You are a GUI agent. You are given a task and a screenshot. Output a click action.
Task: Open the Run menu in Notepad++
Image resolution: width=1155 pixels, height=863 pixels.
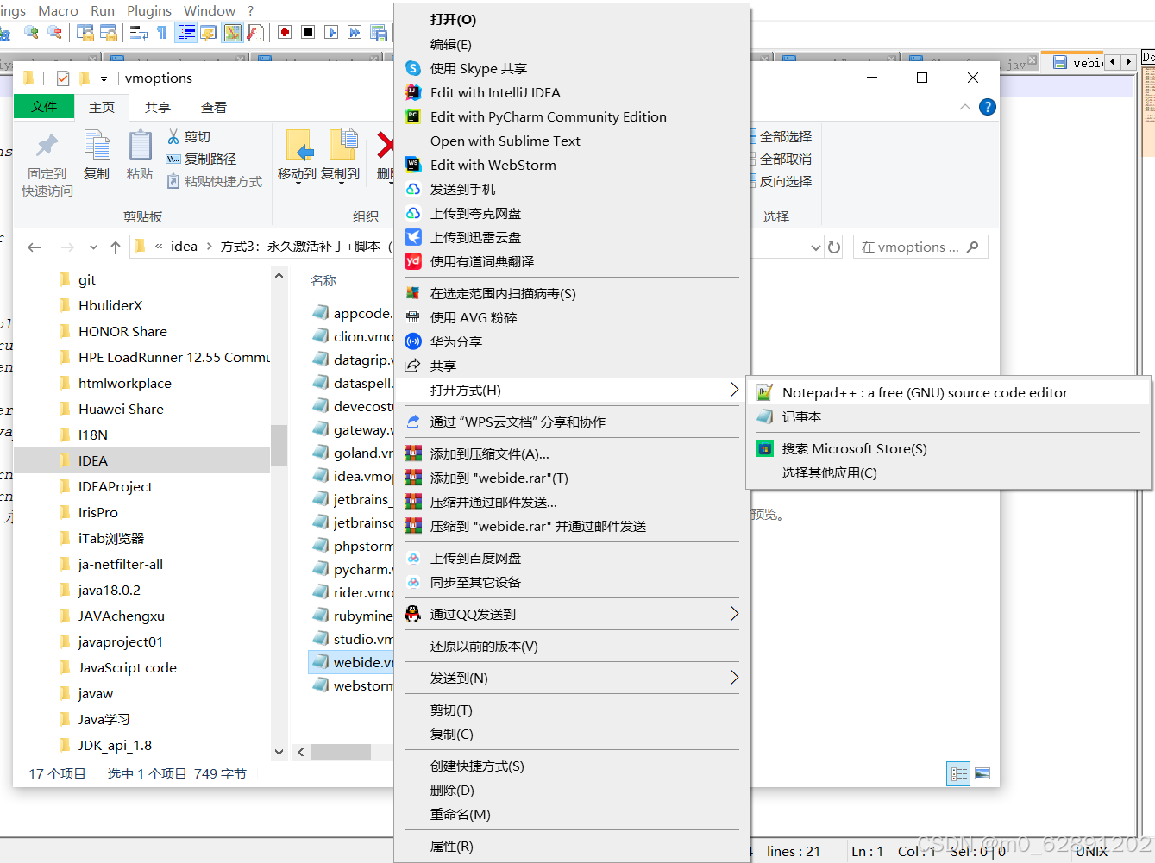tap(103, 10)
